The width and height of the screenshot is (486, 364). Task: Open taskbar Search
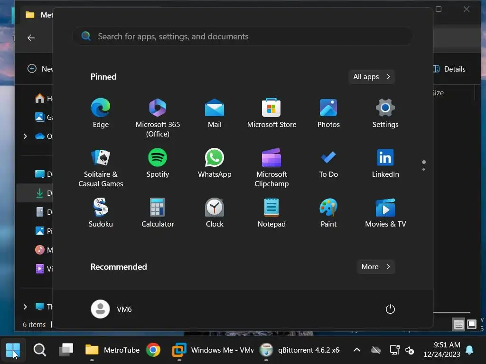[40, 350]
